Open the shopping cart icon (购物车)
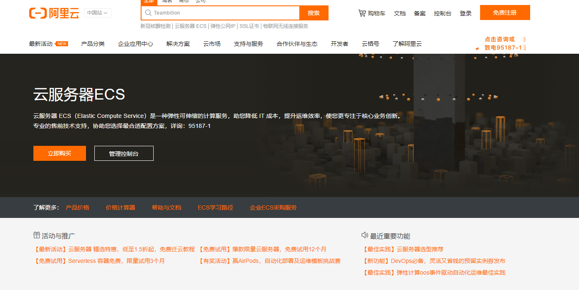The image size is (579, 290). (x=362, y=13)
